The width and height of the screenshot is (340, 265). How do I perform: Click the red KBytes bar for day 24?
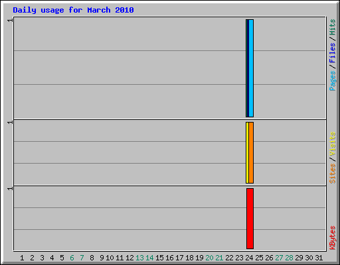(x=250, y=219)
